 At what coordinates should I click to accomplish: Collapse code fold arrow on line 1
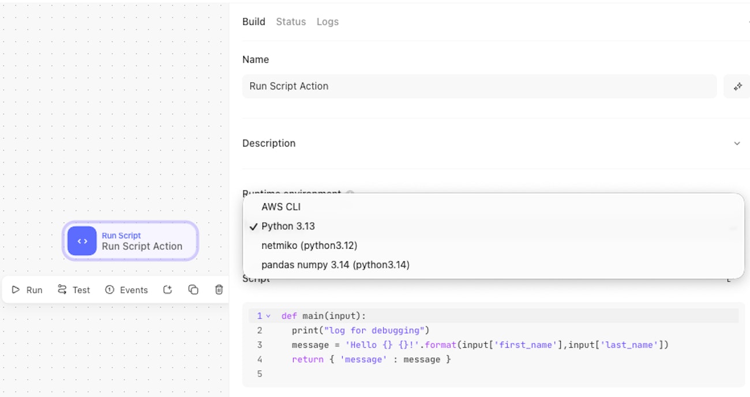tap(268, 316)
